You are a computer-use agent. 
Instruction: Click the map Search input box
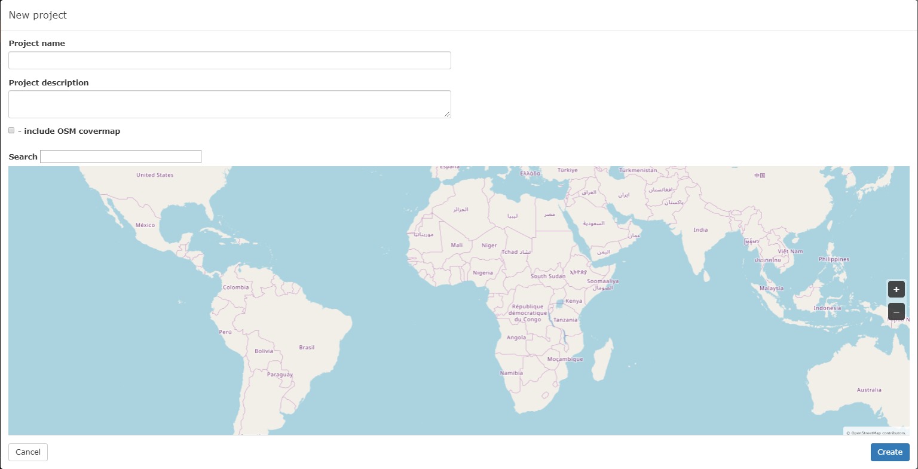tap(121, 157)
